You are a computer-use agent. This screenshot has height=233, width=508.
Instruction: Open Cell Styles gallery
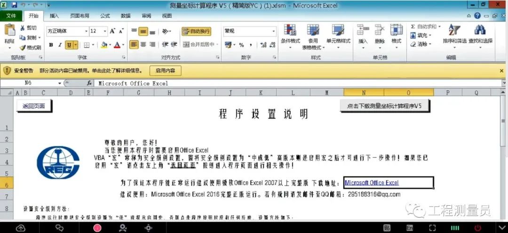pos(338,37)
